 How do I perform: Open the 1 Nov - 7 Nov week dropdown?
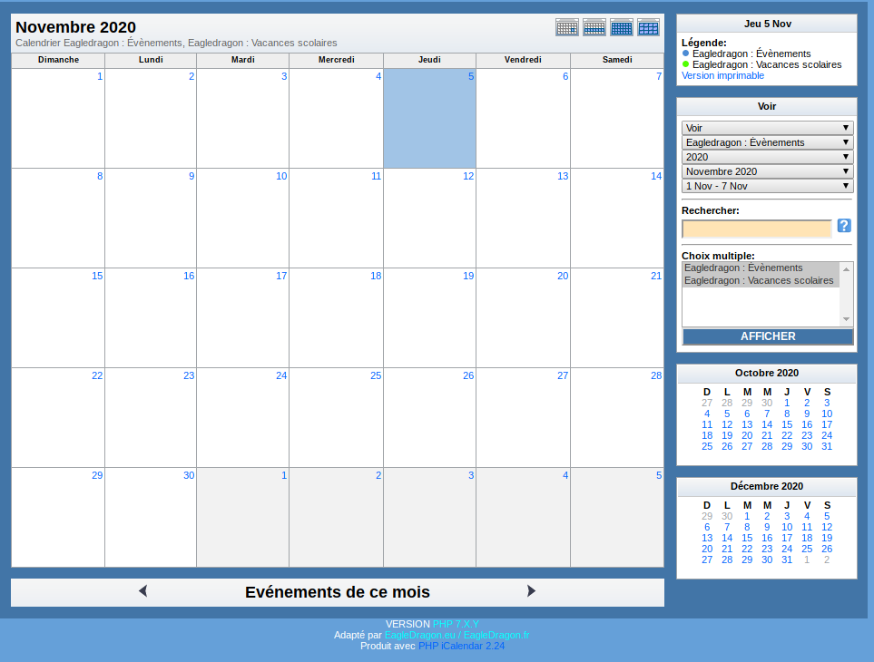pyautogui.click(x=767, y=186)
